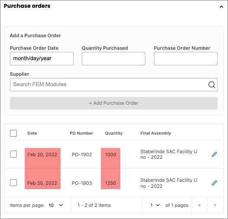This screenshot has height=219, width=228.
Task: Click the '1 - 2 of 2 items' text
Action: (94, 205)
